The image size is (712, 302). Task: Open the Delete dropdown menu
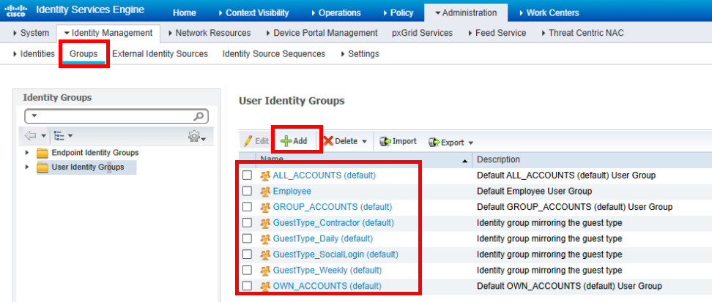coord(364,142)
